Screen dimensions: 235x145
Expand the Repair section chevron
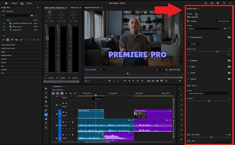[x=188, y=67]
